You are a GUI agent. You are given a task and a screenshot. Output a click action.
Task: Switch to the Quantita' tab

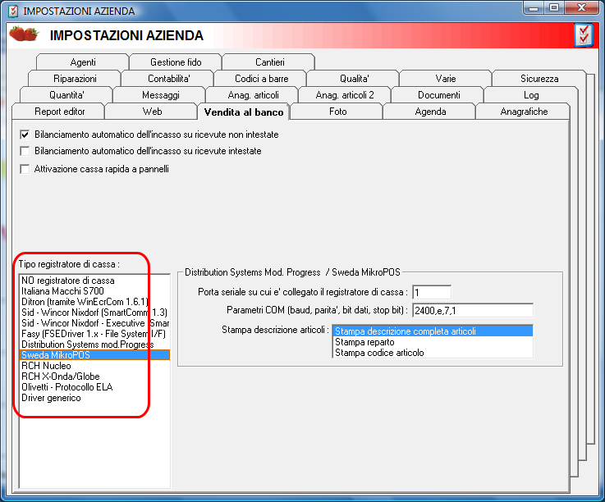point(66,95)
